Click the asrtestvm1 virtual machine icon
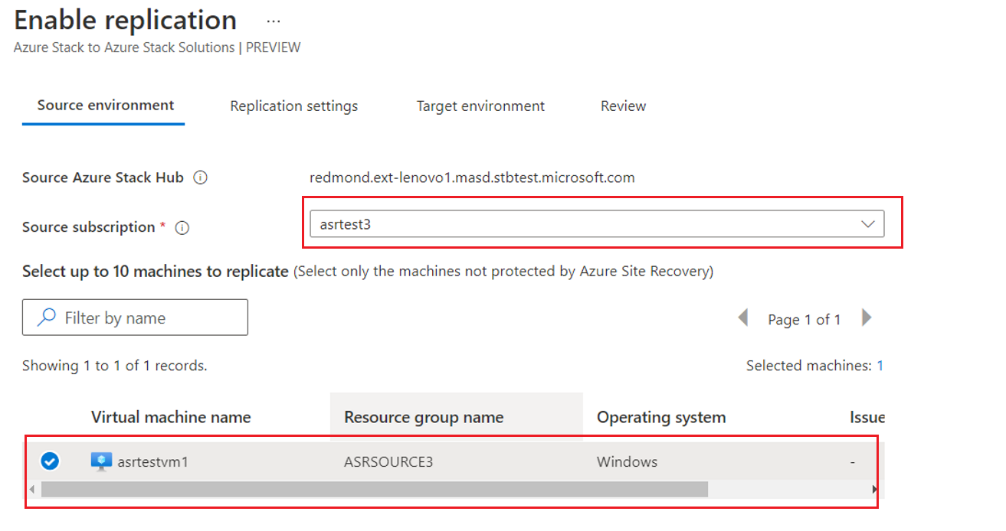 tap(101, 461)
